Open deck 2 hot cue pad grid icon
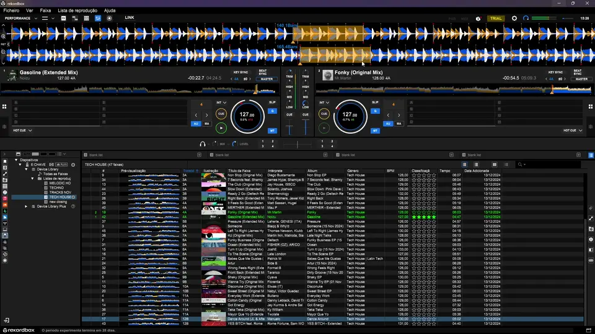 point(591,107)
